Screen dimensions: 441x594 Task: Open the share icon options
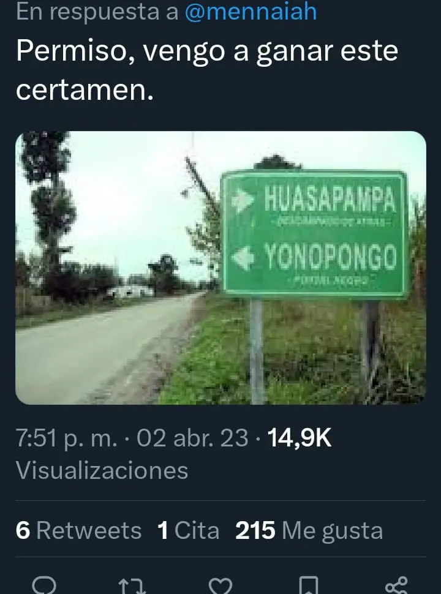[x=396, y=585]
